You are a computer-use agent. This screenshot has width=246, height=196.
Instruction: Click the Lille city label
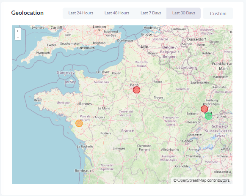[144, 46]
